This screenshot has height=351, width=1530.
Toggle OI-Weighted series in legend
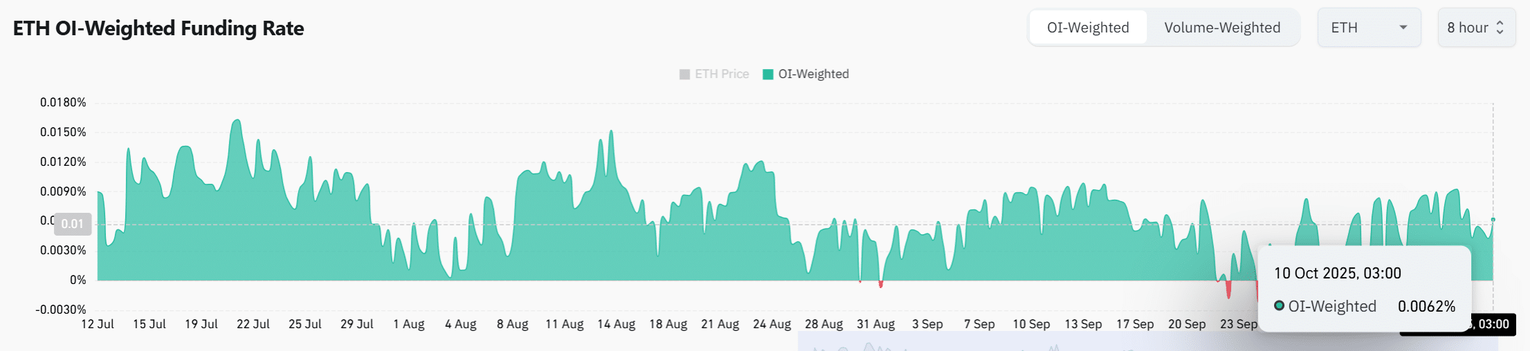point(813,74)
